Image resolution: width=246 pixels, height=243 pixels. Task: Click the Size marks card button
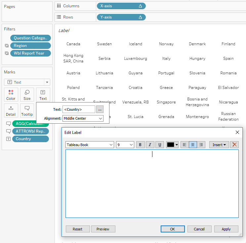tap(27, 94)
